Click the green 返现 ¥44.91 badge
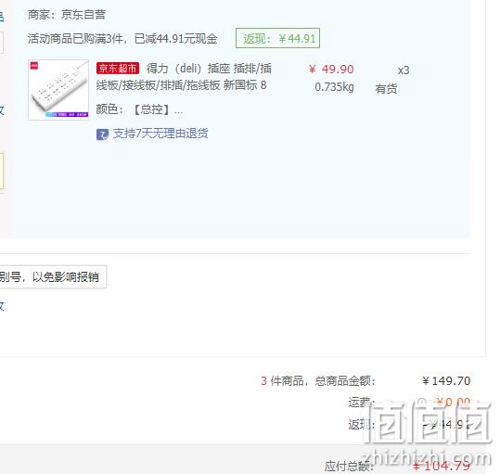 [277, 38]
